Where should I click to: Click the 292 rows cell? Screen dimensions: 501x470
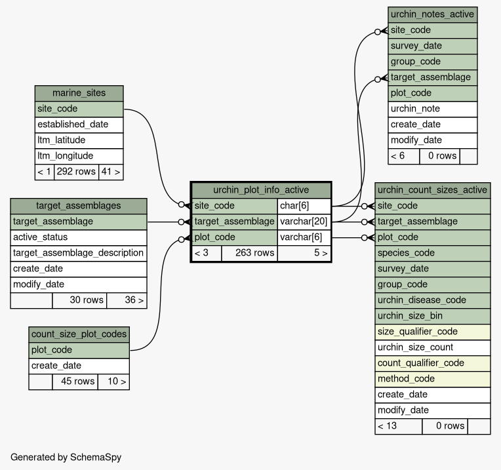tap(76, 172)
